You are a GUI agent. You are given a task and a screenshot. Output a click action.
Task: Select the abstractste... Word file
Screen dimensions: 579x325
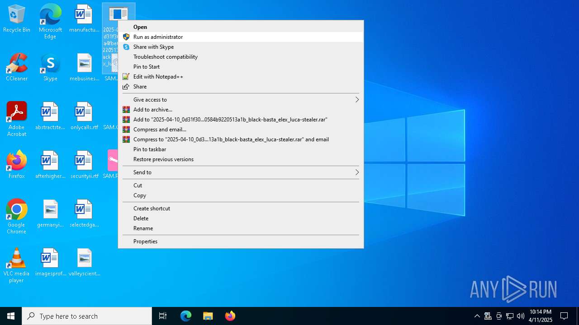coord(50,116)
